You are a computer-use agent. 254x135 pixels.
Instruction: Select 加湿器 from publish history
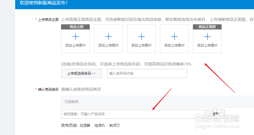pos(85,126)
